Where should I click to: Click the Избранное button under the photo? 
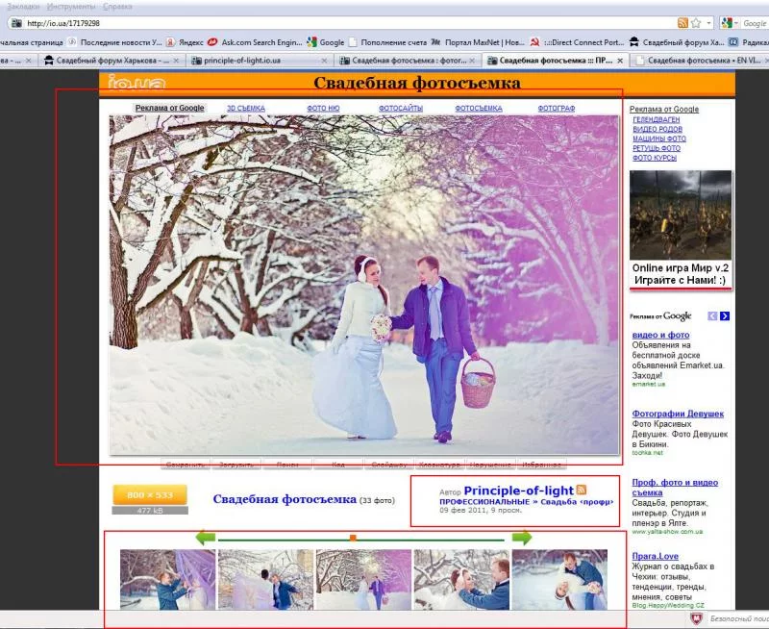(x=541, y=465)
